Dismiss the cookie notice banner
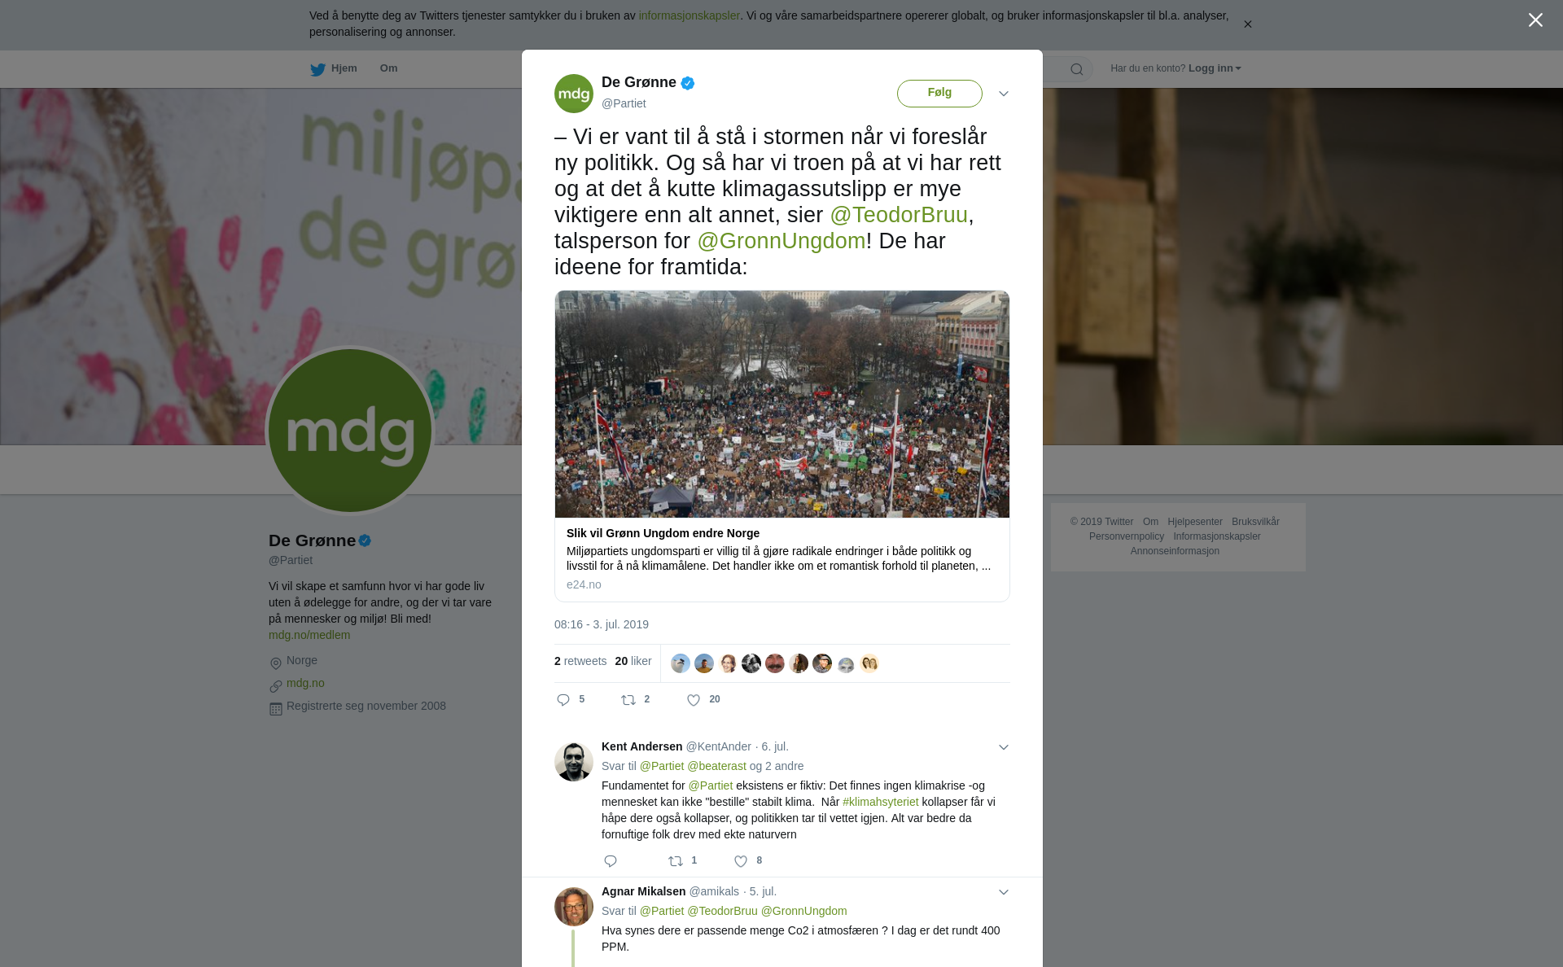Image resolution: width=1563 pixels, height=967 pixels. click(1247, 24)
